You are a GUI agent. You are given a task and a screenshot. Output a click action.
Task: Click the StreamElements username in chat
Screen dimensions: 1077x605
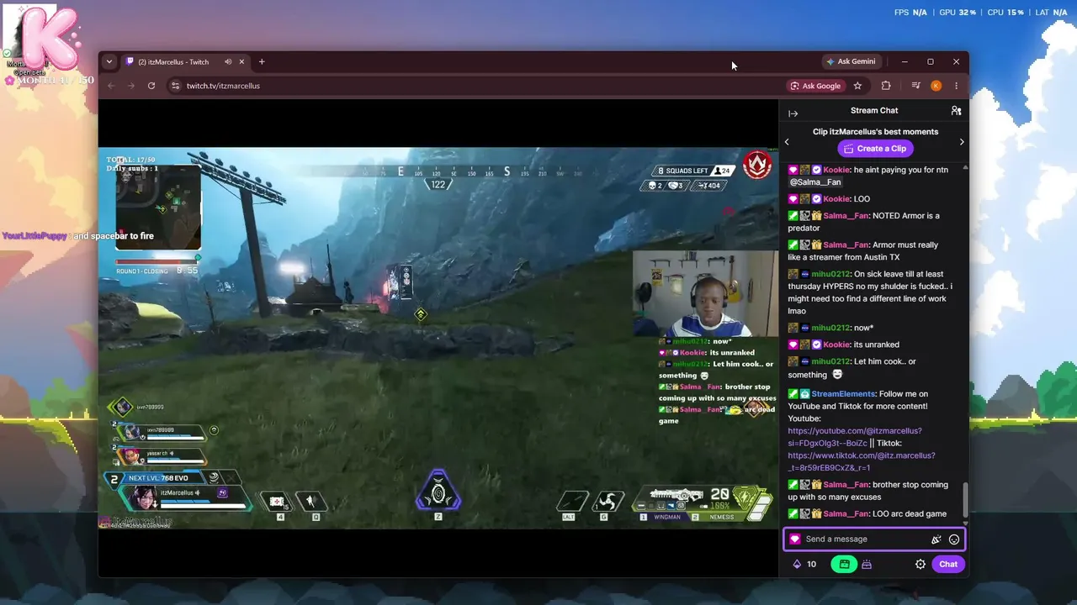pos(843,394)
